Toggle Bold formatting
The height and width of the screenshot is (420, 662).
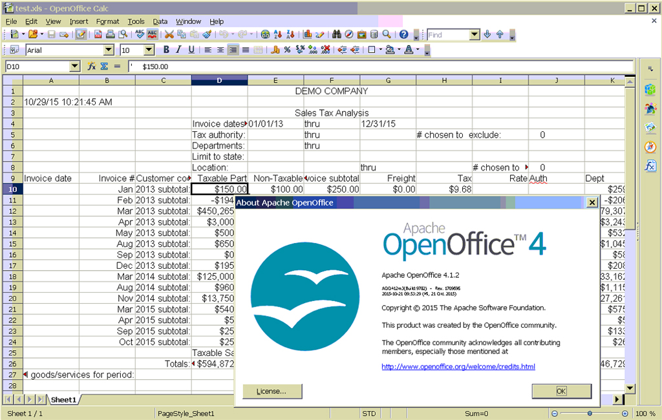(166, 50)
